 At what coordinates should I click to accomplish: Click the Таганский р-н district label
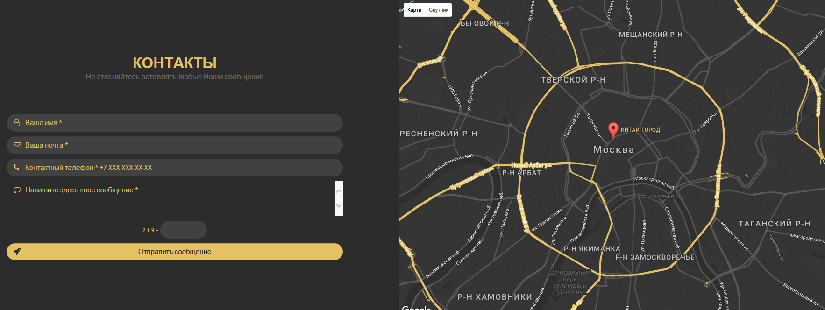pos(774,224)
